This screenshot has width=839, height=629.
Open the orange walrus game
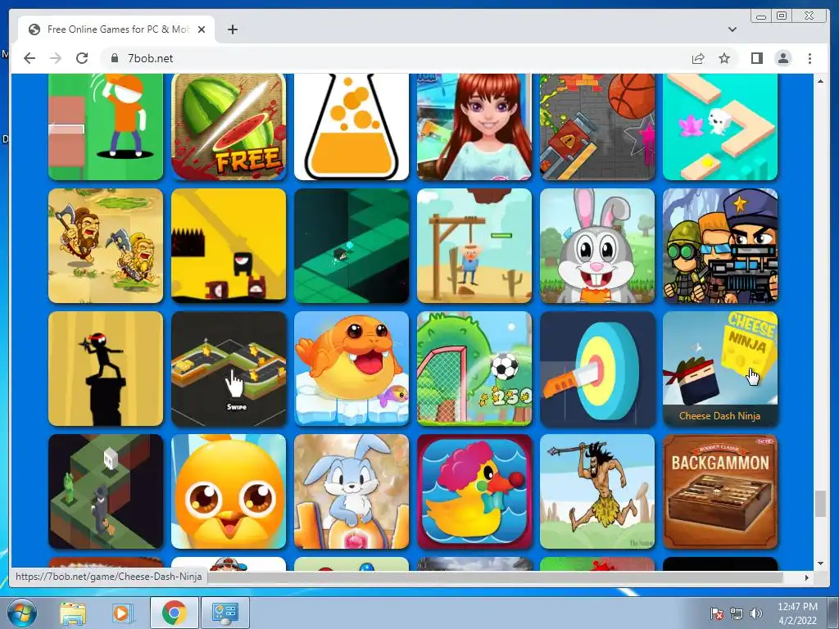pyautogui.click(x=351, y=369)
